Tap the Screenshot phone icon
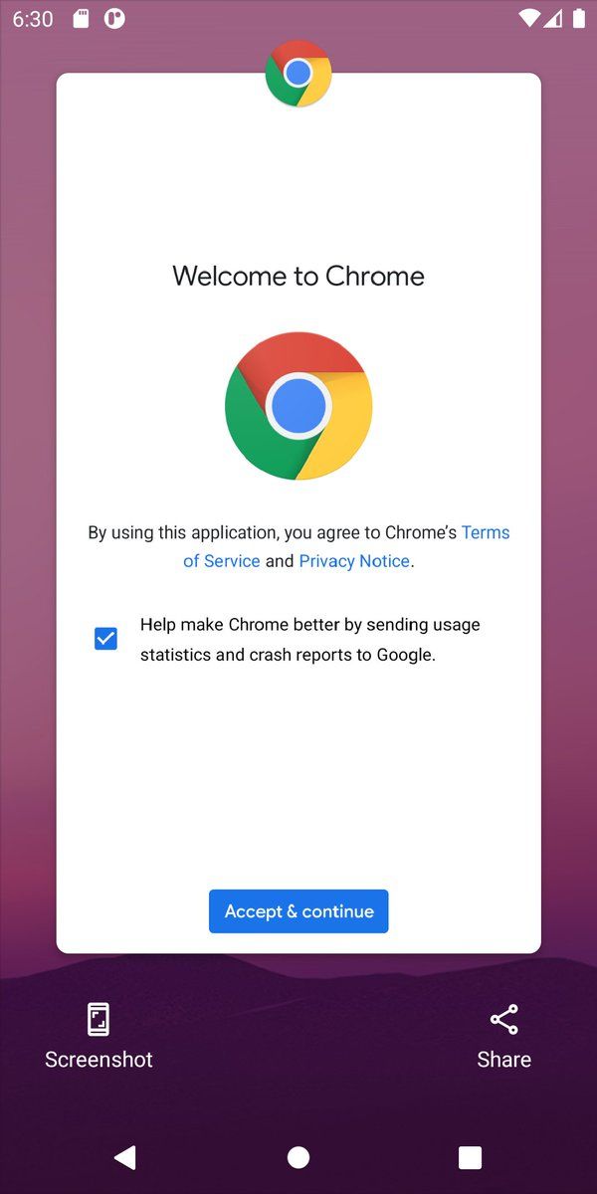The image size is (597, 1194). pyautogui.click(x=99, y=1019)
